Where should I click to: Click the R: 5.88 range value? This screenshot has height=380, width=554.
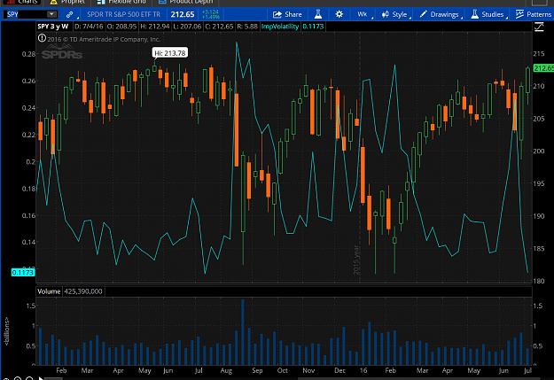(247, 27)
